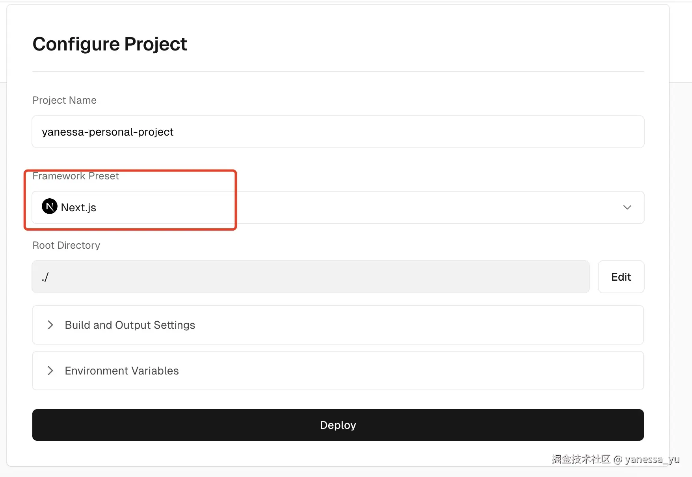Click the Root Directory path field
Viewport: 692px width, 477px height.
point(311,277)
